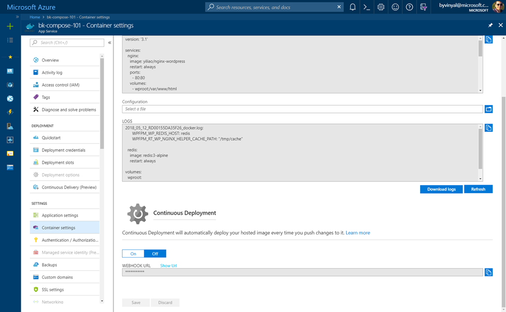Image resolution: width=506 pixels, height=312 pixels.
Task: Open the help question mark icon
Action: [x=410, y=7]
